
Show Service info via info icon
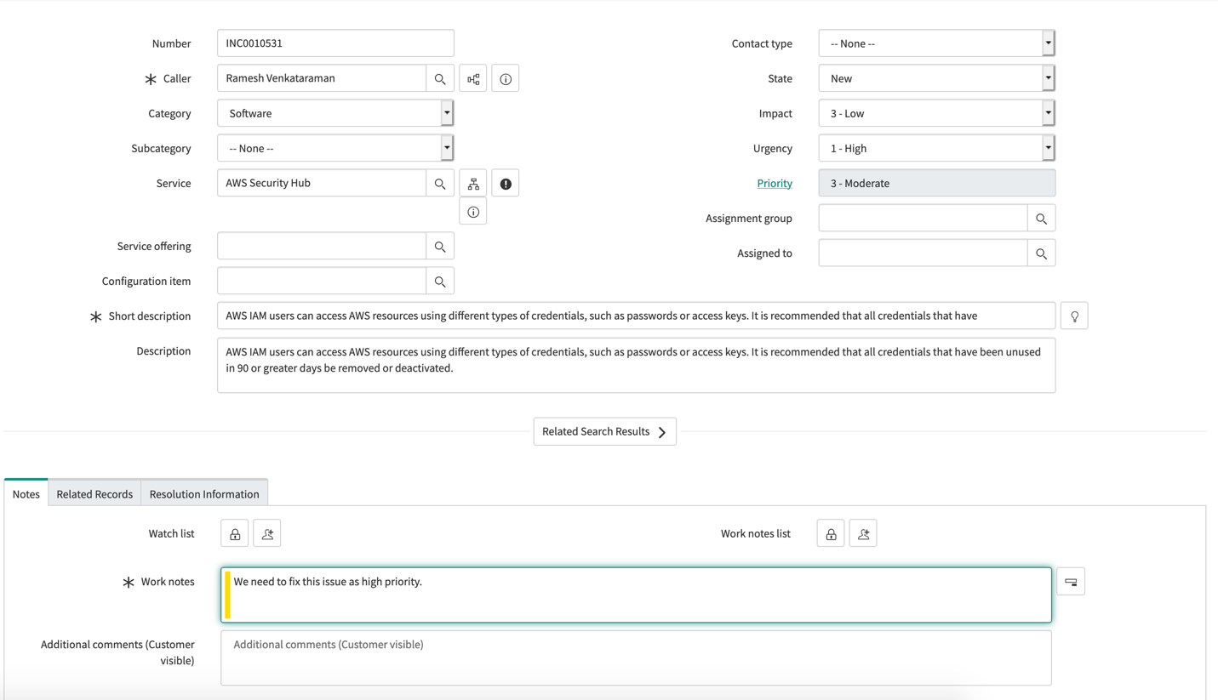tap(472, 210)
